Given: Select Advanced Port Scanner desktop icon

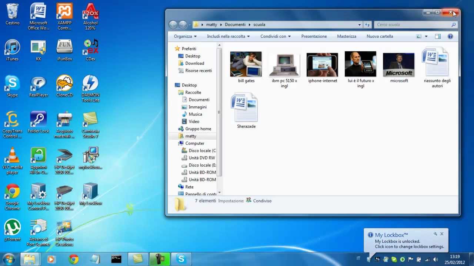Looking at the screenshot, I should tap(39, 233).
